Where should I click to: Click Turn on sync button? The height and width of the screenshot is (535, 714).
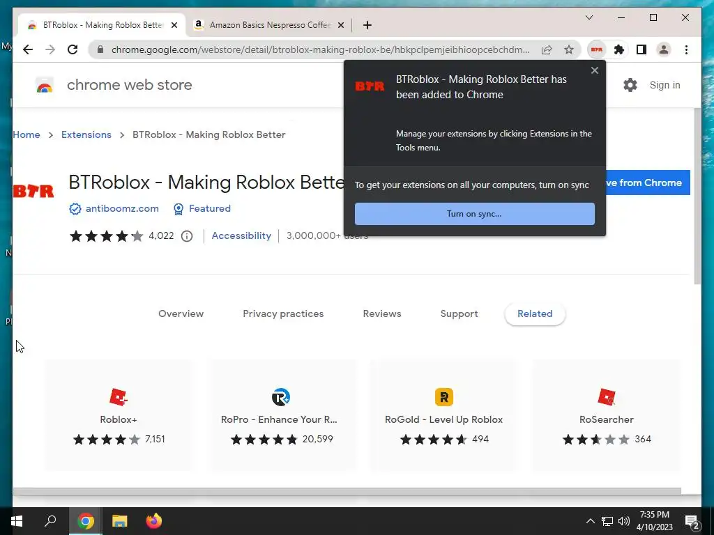pos(474,214)
